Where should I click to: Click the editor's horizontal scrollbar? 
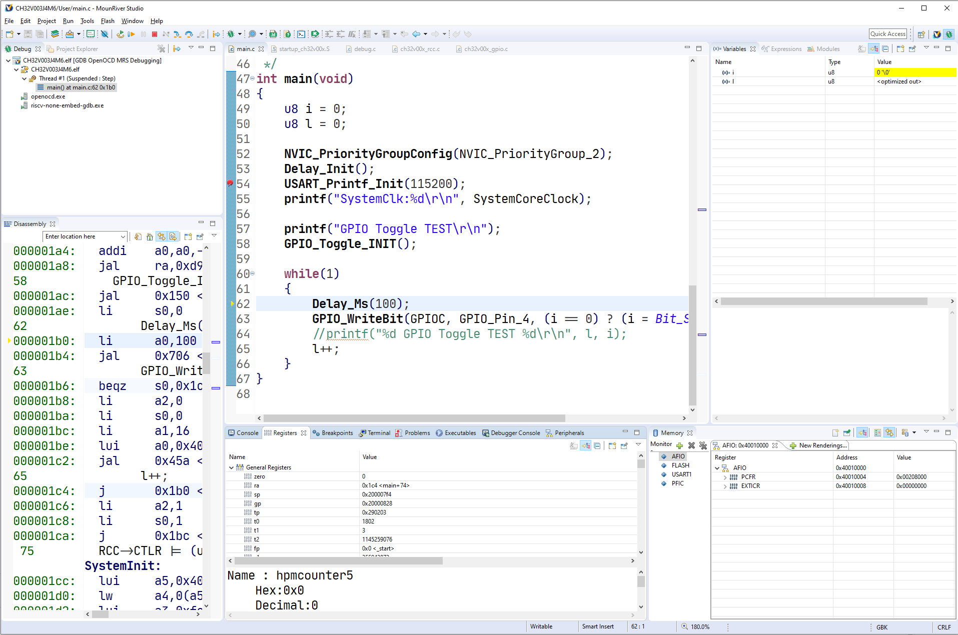pos(414,418)
